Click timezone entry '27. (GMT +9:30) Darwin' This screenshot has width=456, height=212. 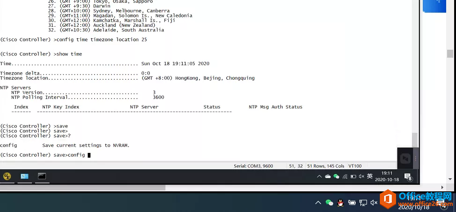click(79, 6)
